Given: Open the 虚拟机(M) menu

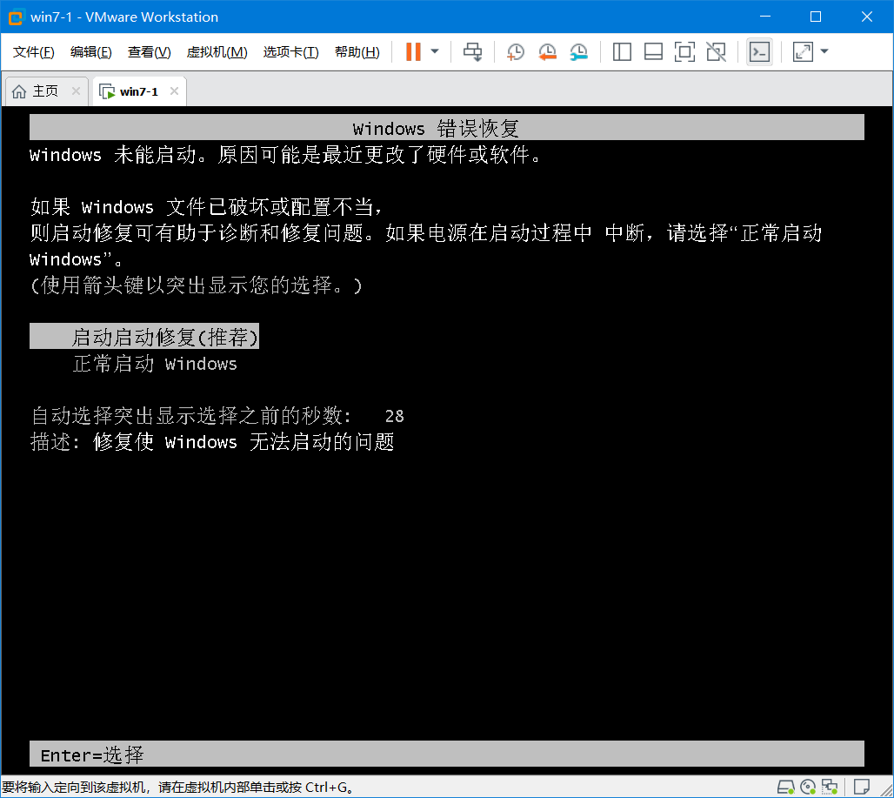Looking at the screenshot, I should [217, 52].
